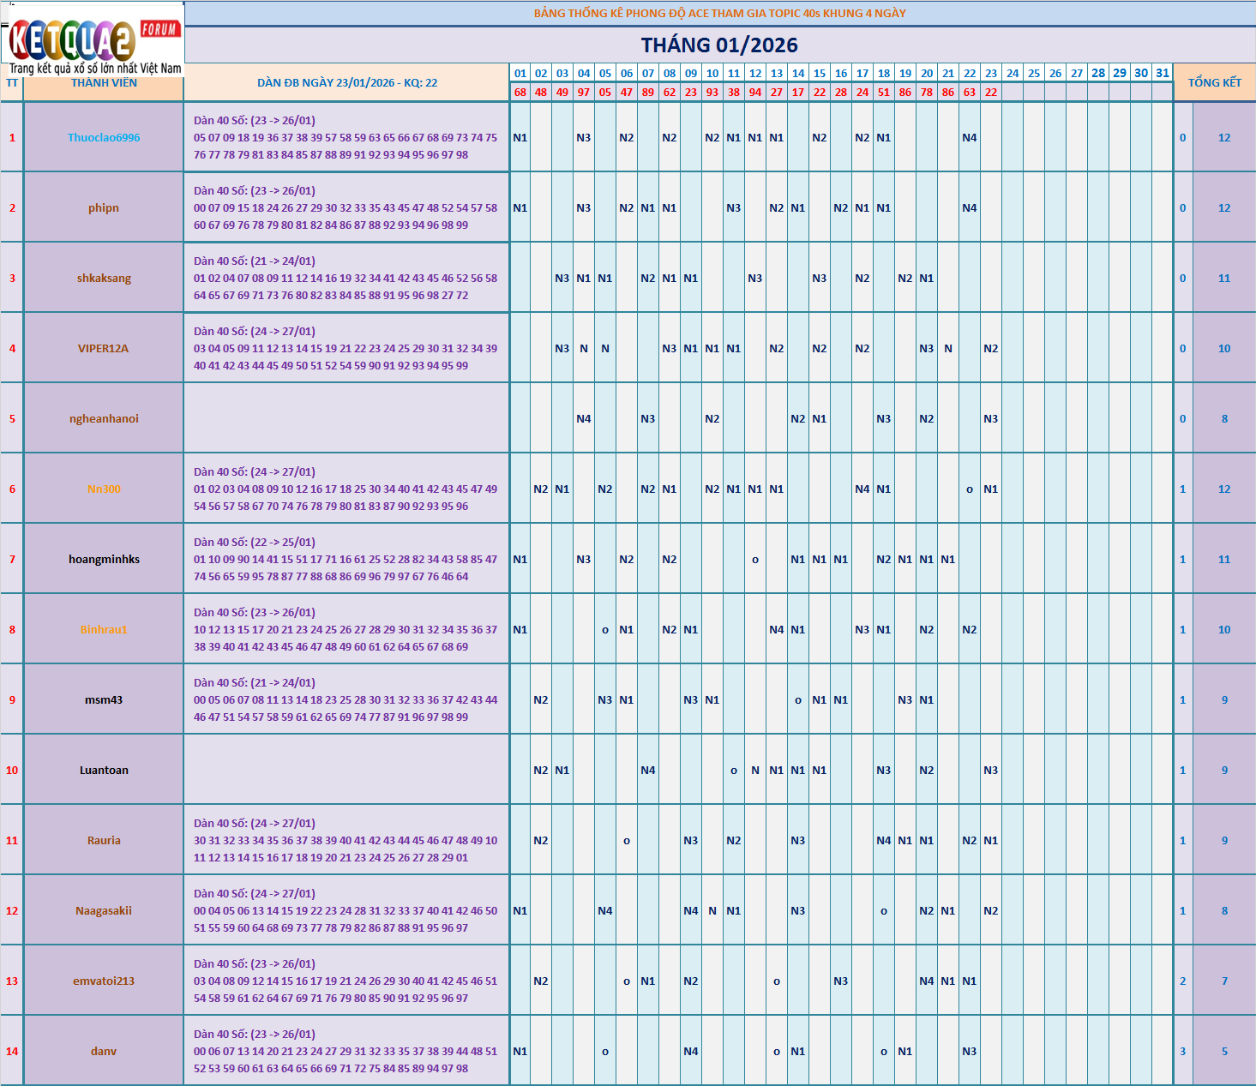The width and height of the screenshot is (1256, 1086).
Task: Select the TT column header
Action: [12, 83]
